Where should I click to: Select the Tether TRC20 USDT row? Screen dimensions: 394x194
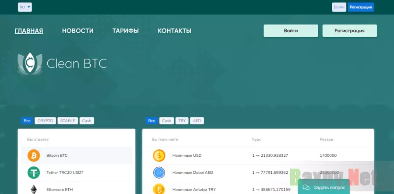click(76, 173)
